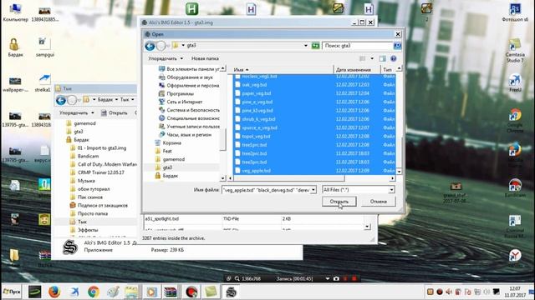Click Пуск start button on taskbar
The image size is (535, 300).
(x=12, y=292)
